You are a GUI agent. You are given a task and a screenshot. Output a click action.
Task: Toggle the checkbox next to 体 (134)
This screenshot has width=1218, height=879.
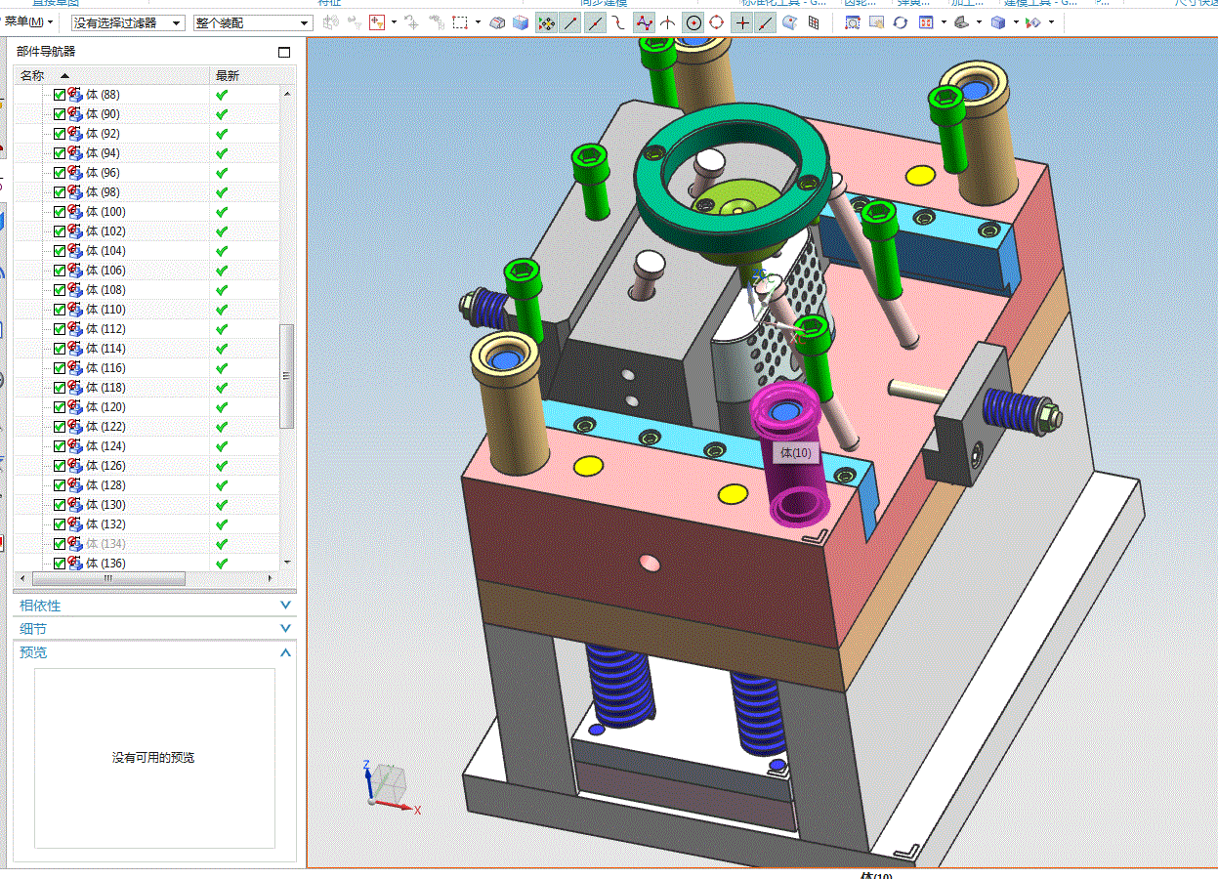coord(60,544)
